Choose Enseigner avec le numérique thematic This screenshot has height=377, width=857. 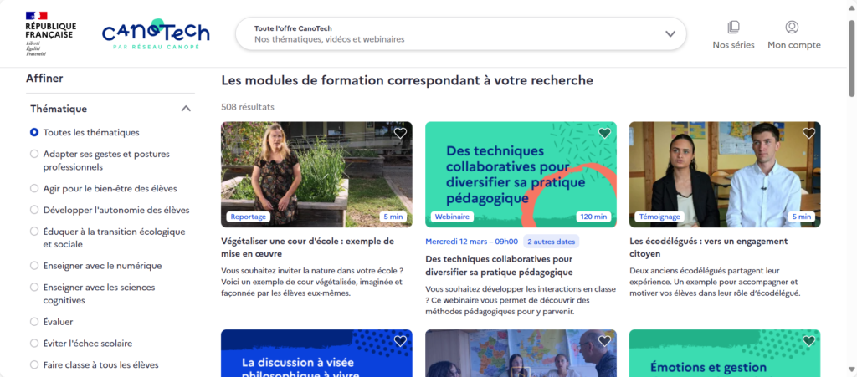pyautogui.click(x=95, y=266)
